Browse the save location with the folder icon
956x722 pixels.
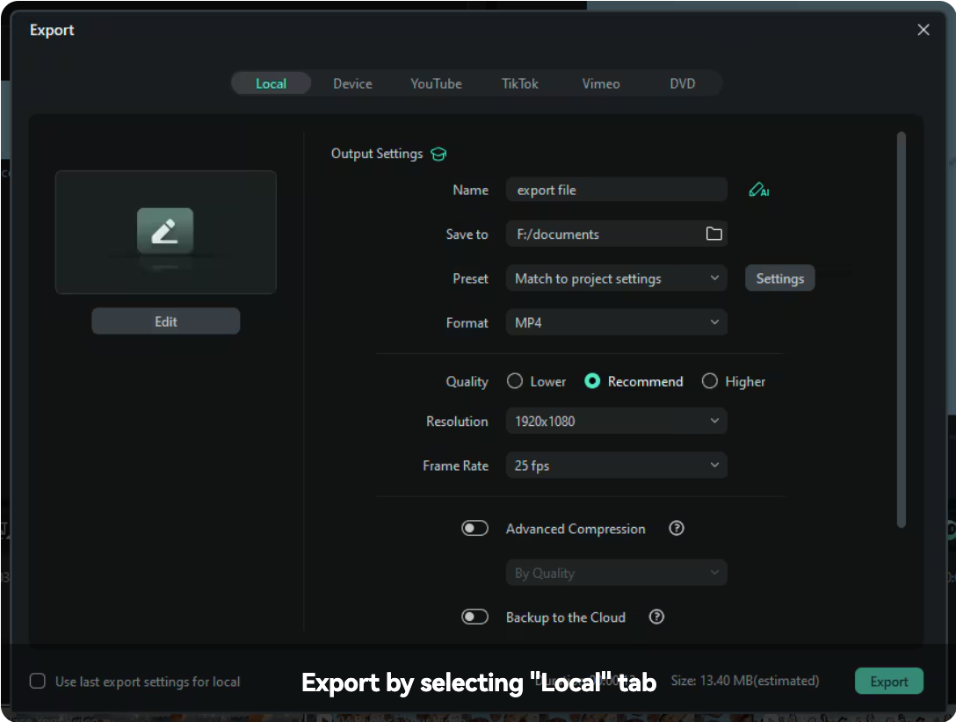[x=714, y=234]
